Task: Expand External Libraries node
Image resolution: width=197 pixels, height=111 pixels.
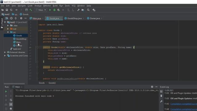Action: (5, 52)
